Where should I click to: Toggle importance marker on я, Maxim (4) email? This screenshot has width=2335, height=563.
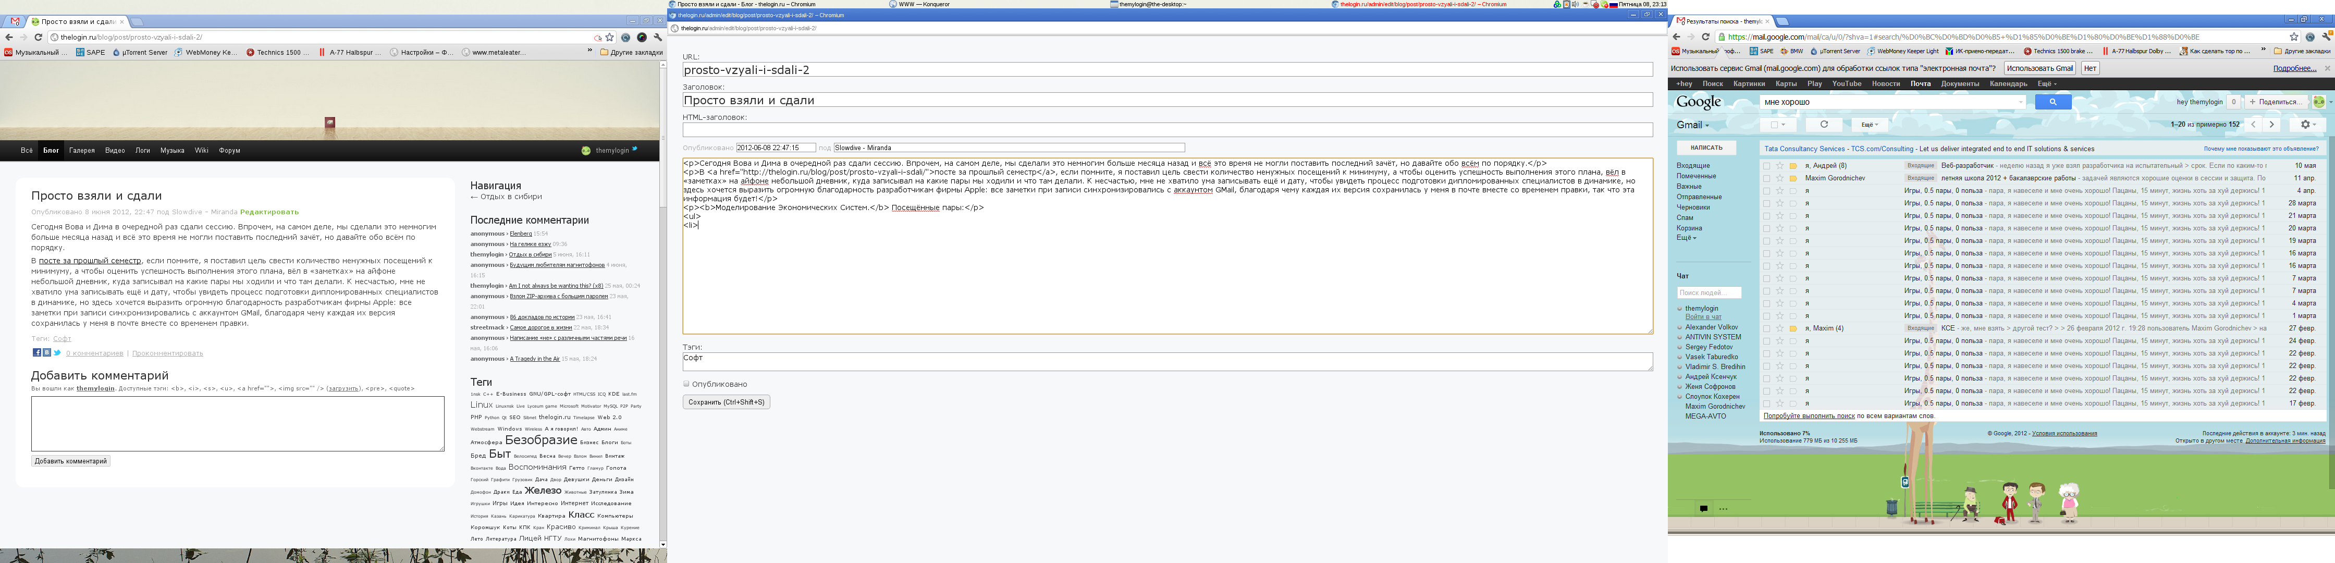pyautogui.click(x=1793, y=328)
